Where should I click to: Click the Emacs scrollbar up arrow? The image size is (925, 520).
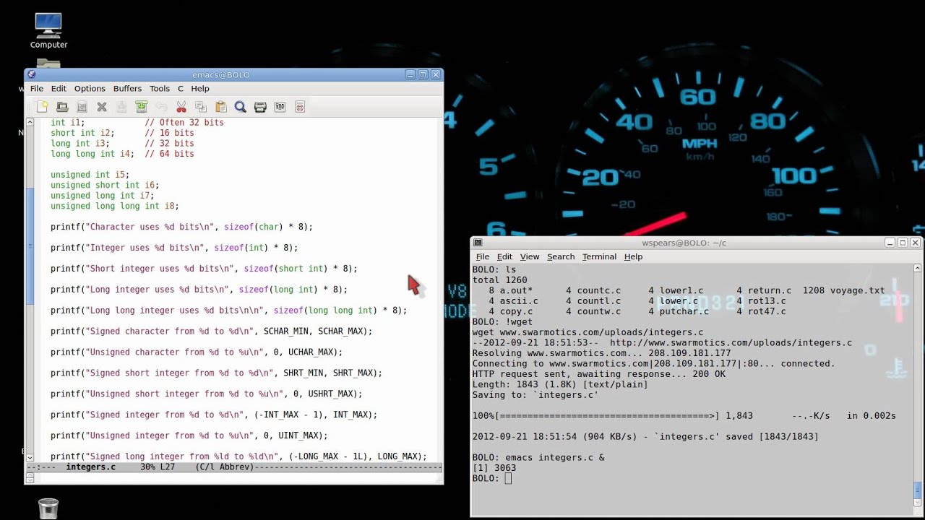pos(30,122)
